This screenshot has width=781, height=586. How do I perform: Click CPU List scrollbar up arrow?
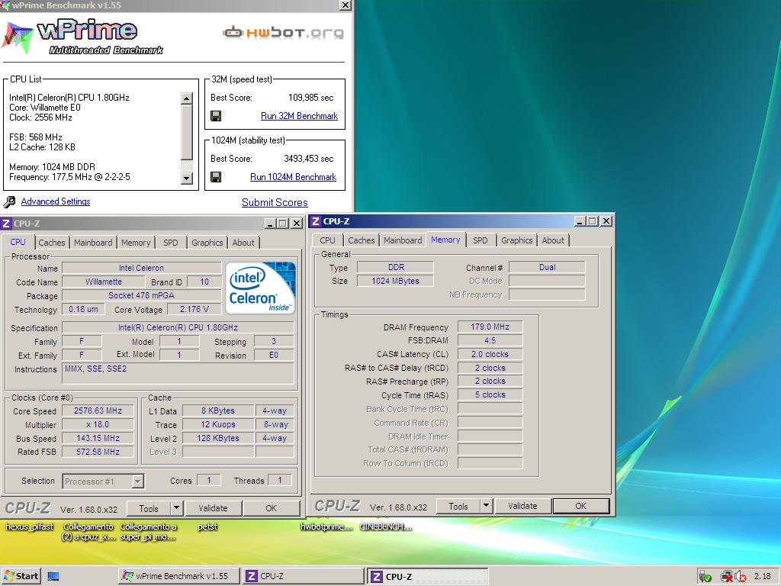[x=186, y=98]
